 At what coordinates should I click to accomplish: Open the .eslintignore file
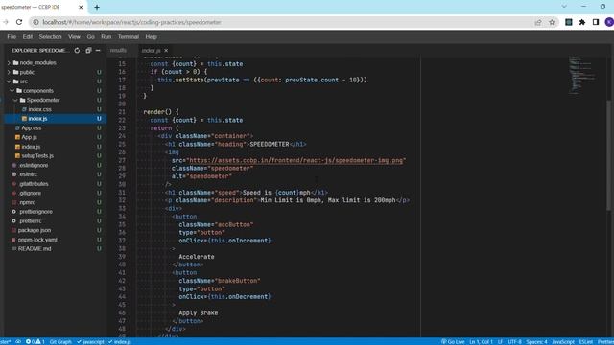[34, 165]
